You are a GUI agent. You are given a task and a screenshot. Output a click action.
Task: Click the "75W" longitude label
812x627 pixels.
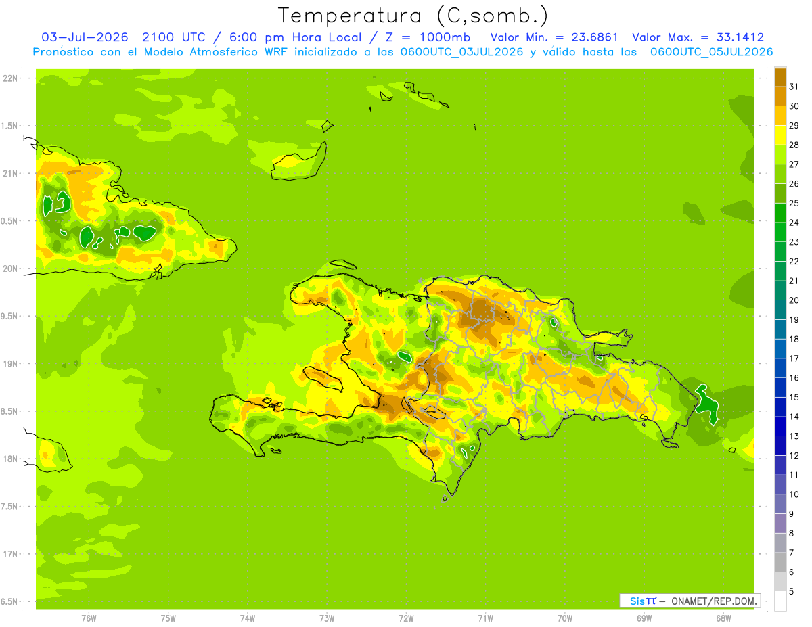pos(168,618)
